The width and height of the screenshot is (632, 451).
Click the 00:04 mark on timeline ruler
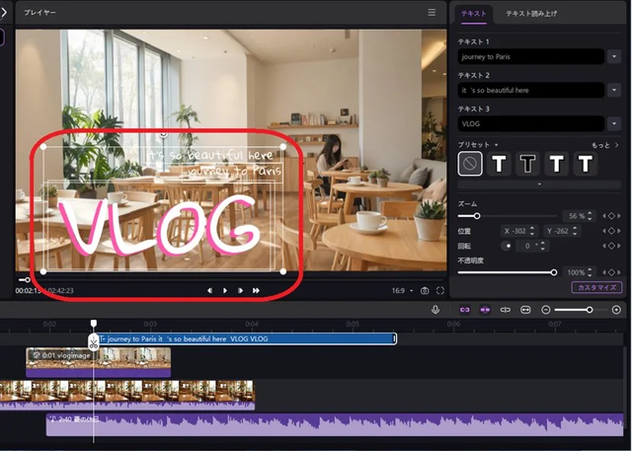coord(252,324)
